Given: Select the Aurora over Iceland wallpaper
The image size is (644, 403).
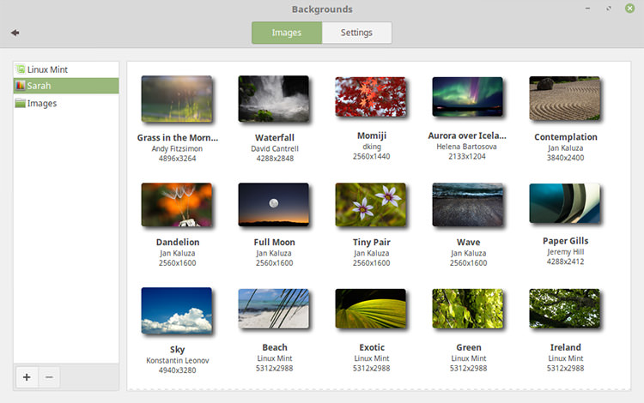Looking at the screenshot, I should point(467,97).
